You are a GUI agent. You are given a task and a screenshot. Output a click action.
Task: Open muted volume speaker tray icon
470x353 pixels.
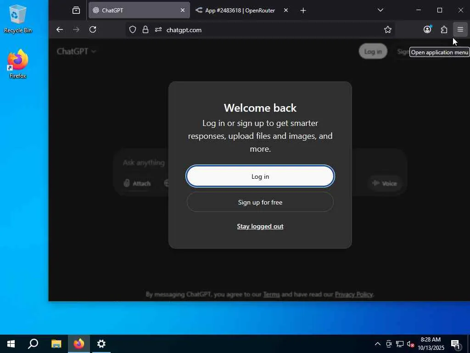click(410, 344)
